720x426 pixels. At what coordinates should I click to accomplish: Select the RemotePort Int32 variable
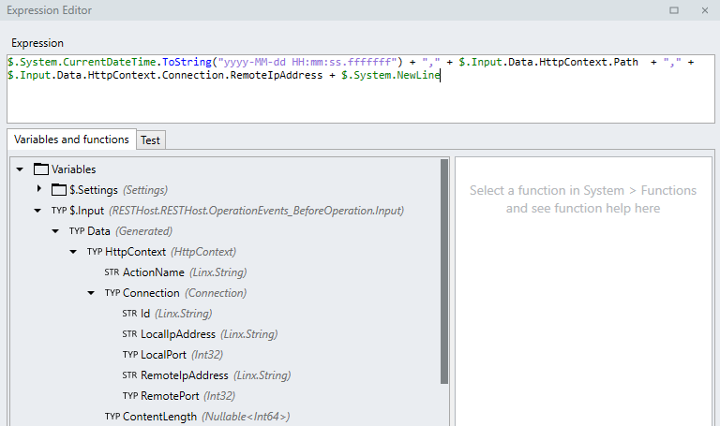tap(187, 396)
